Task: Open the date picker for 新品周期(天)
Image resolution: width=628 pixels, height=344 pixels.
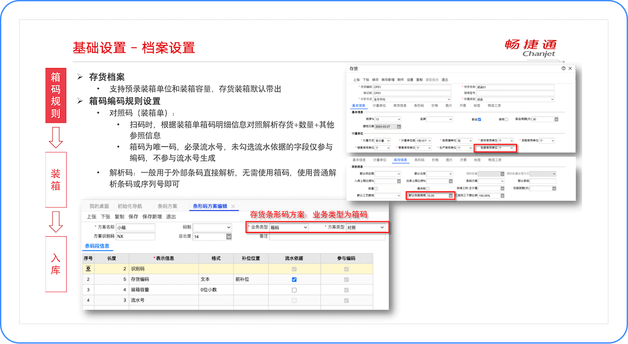Action: [556, 119]
